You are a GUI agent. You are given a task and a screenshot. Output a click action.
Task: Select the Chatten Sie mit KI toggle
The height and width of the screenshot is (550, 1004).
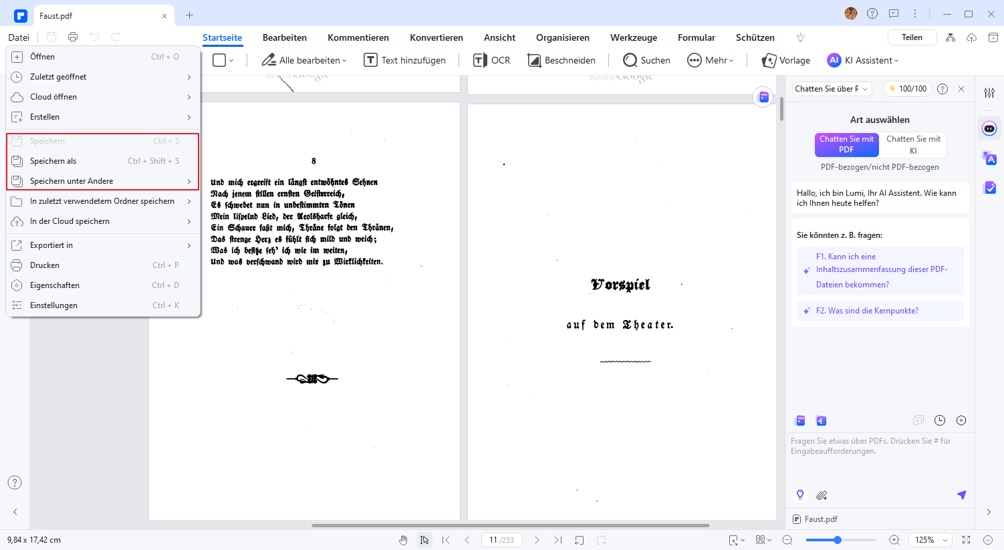[913, 144]
